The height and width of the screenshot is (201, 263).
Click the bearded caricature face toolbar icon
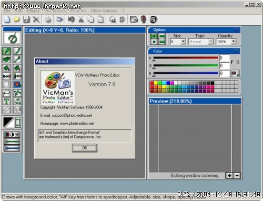point(153,19)
